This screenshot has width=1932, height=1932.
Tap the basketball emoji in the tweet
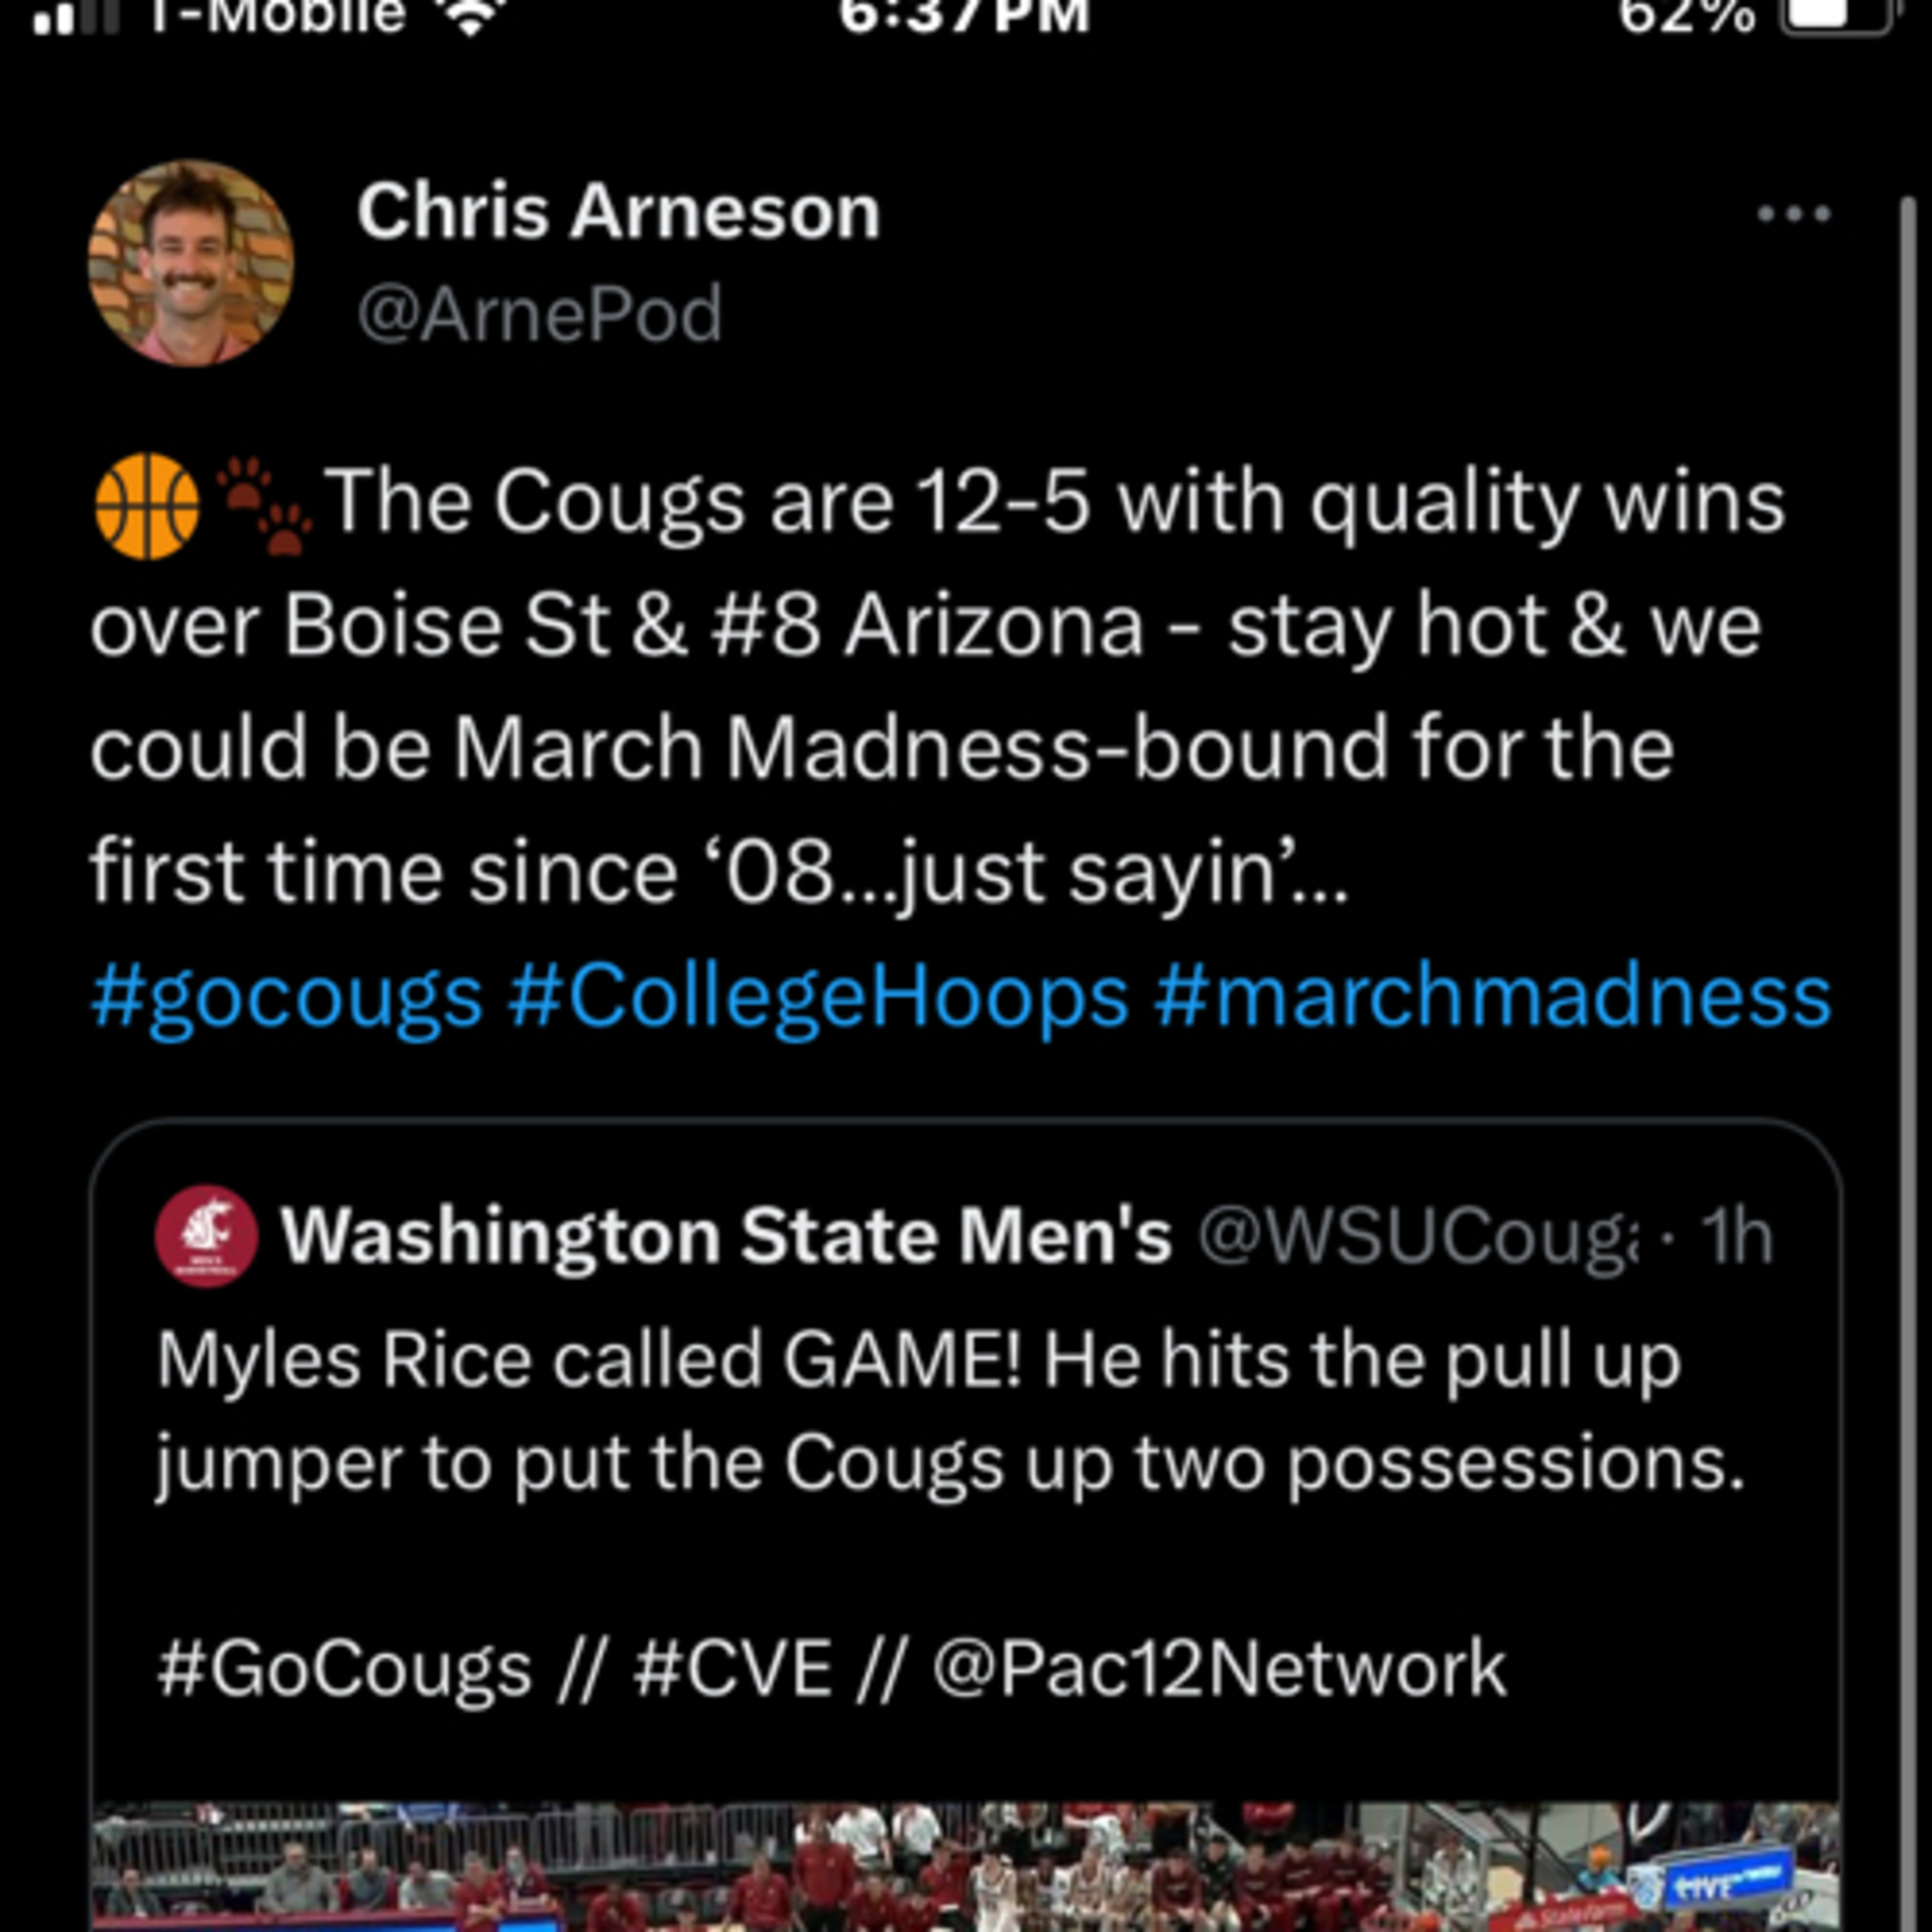point(147,505)
